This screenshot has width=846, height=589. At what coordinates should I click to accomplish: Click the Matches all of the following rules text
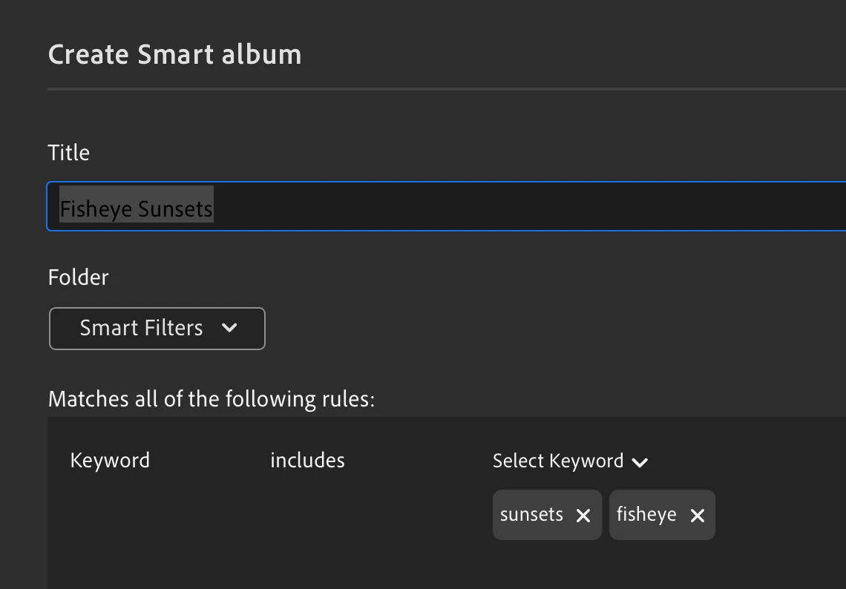[211, 399]
